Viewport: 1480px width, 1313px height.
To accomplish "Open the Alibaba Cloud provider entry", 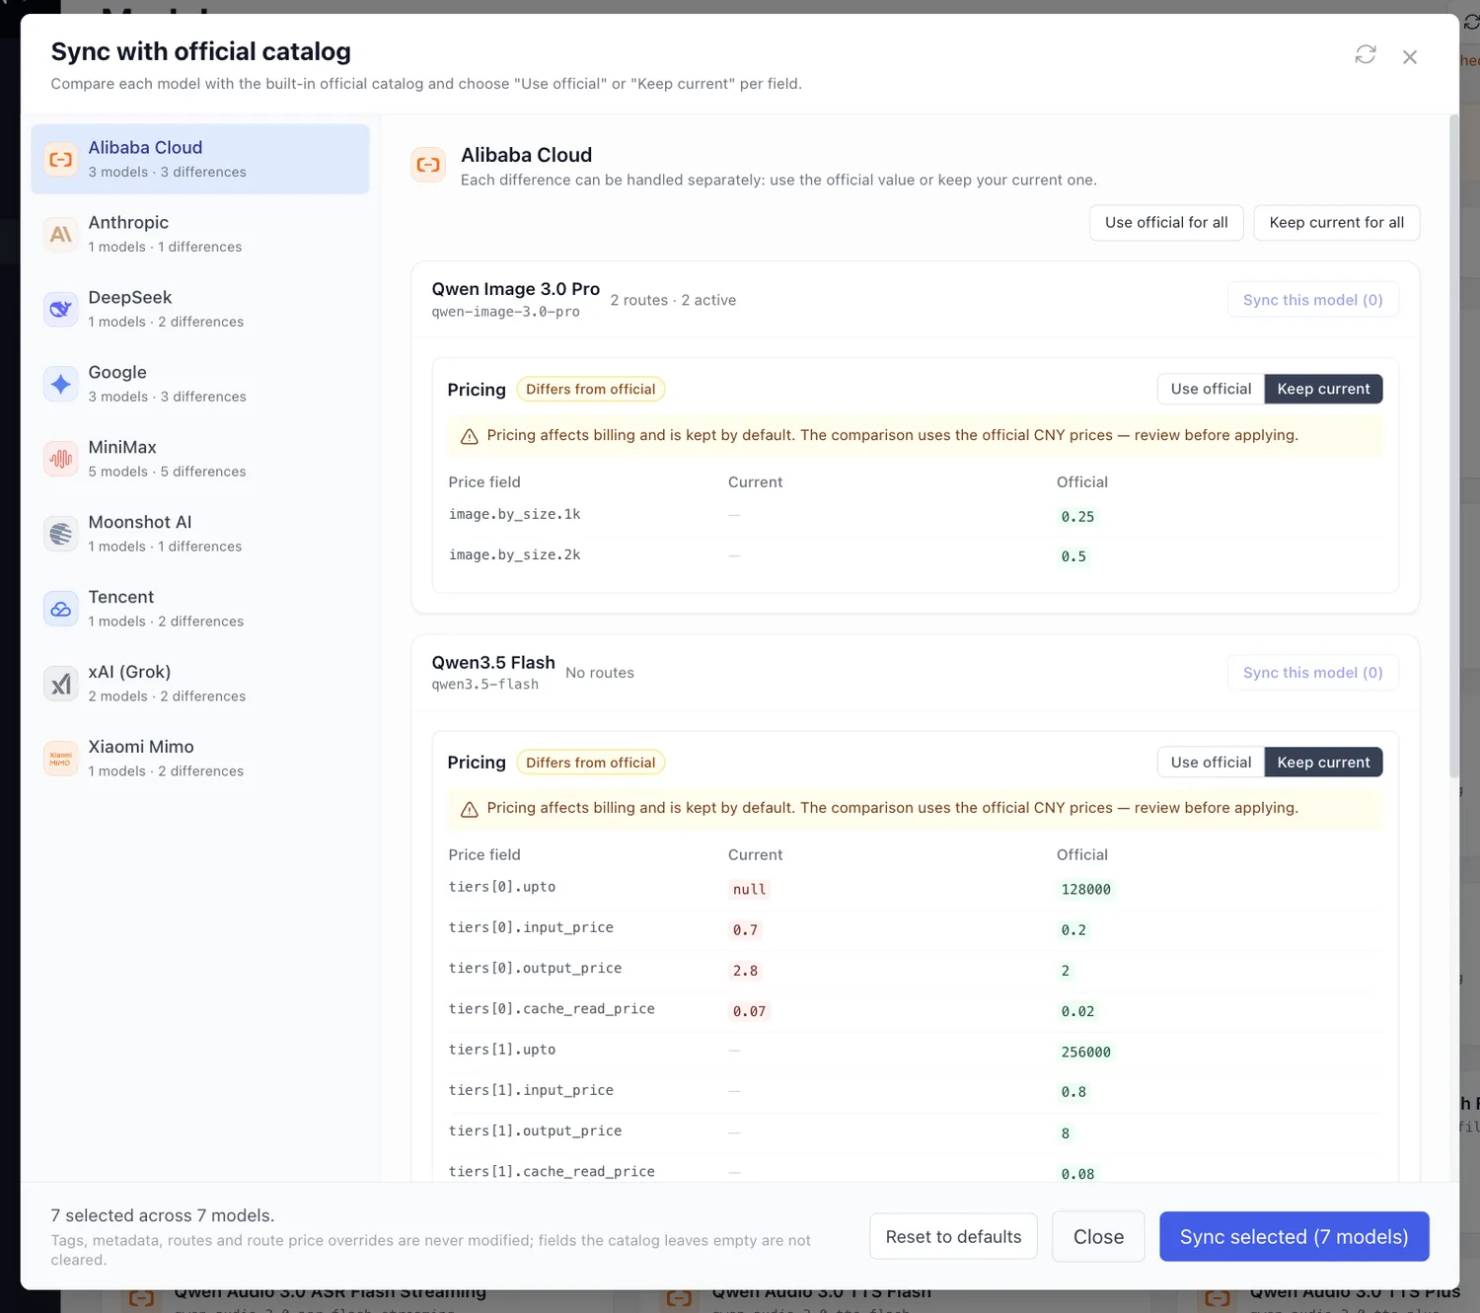I will [x=200, y=159].
